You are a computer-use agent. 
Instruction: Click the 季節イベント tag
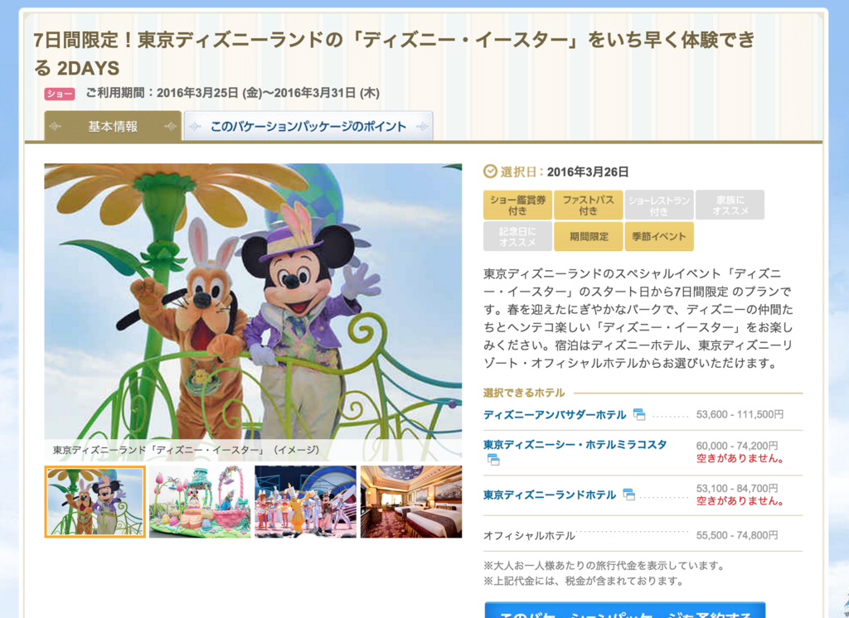point(659,236)
